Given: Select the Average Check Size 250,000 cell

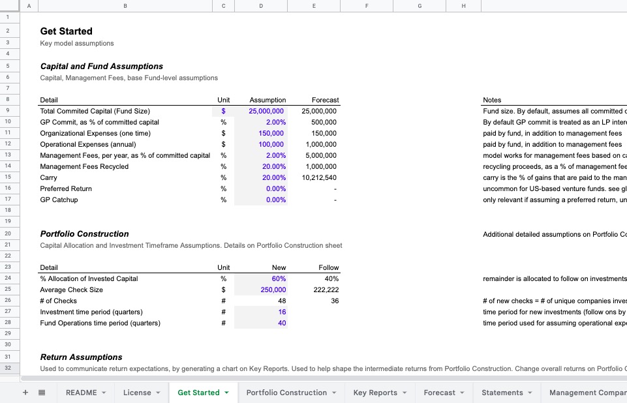Looking at the screenshot, I should coord(261,290).
